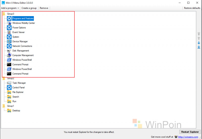Click the Power Options gear icon

pos(9,28)
